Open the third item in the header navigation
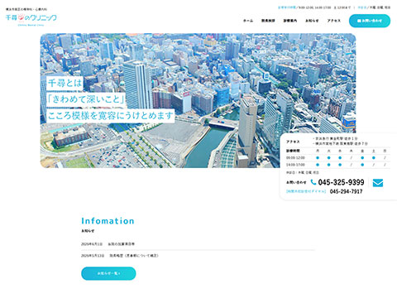 [x=290, y=21]
